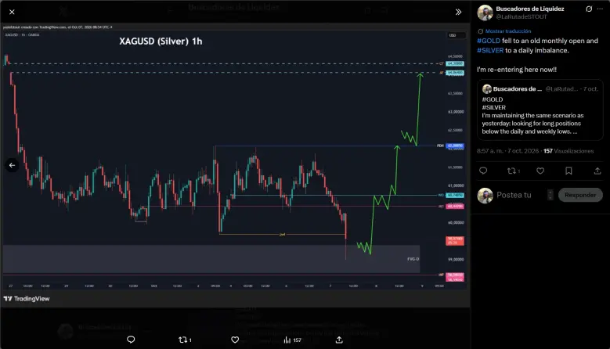Like the post in the right panel
610x349 pixels.
[540, 171]
